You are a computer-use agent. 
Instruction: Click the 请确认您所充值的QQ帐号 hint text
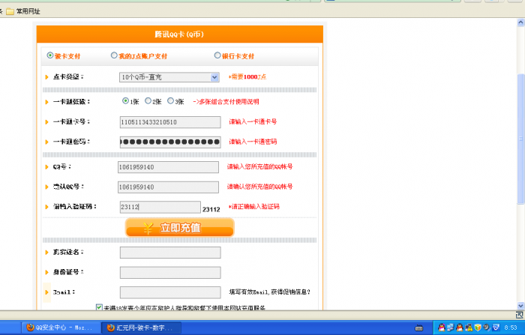[259, 187]
